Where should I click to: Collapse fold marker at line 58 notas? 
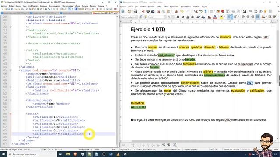point(10,113)
